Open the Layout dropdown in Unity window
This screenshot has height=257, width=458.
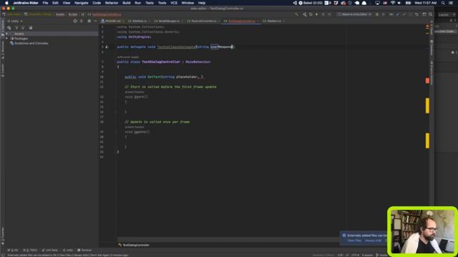tap(447, 14)
